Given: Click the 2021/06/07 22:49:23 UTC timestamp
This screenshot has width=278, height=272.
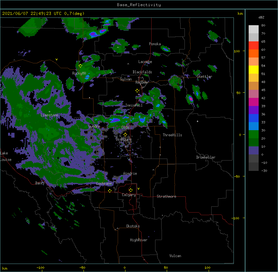Looking at the screenshot, I should 32,14.
